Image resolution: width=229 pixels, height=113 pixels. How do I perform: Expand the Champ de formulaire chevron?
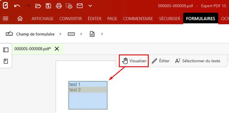click(60, 34)
